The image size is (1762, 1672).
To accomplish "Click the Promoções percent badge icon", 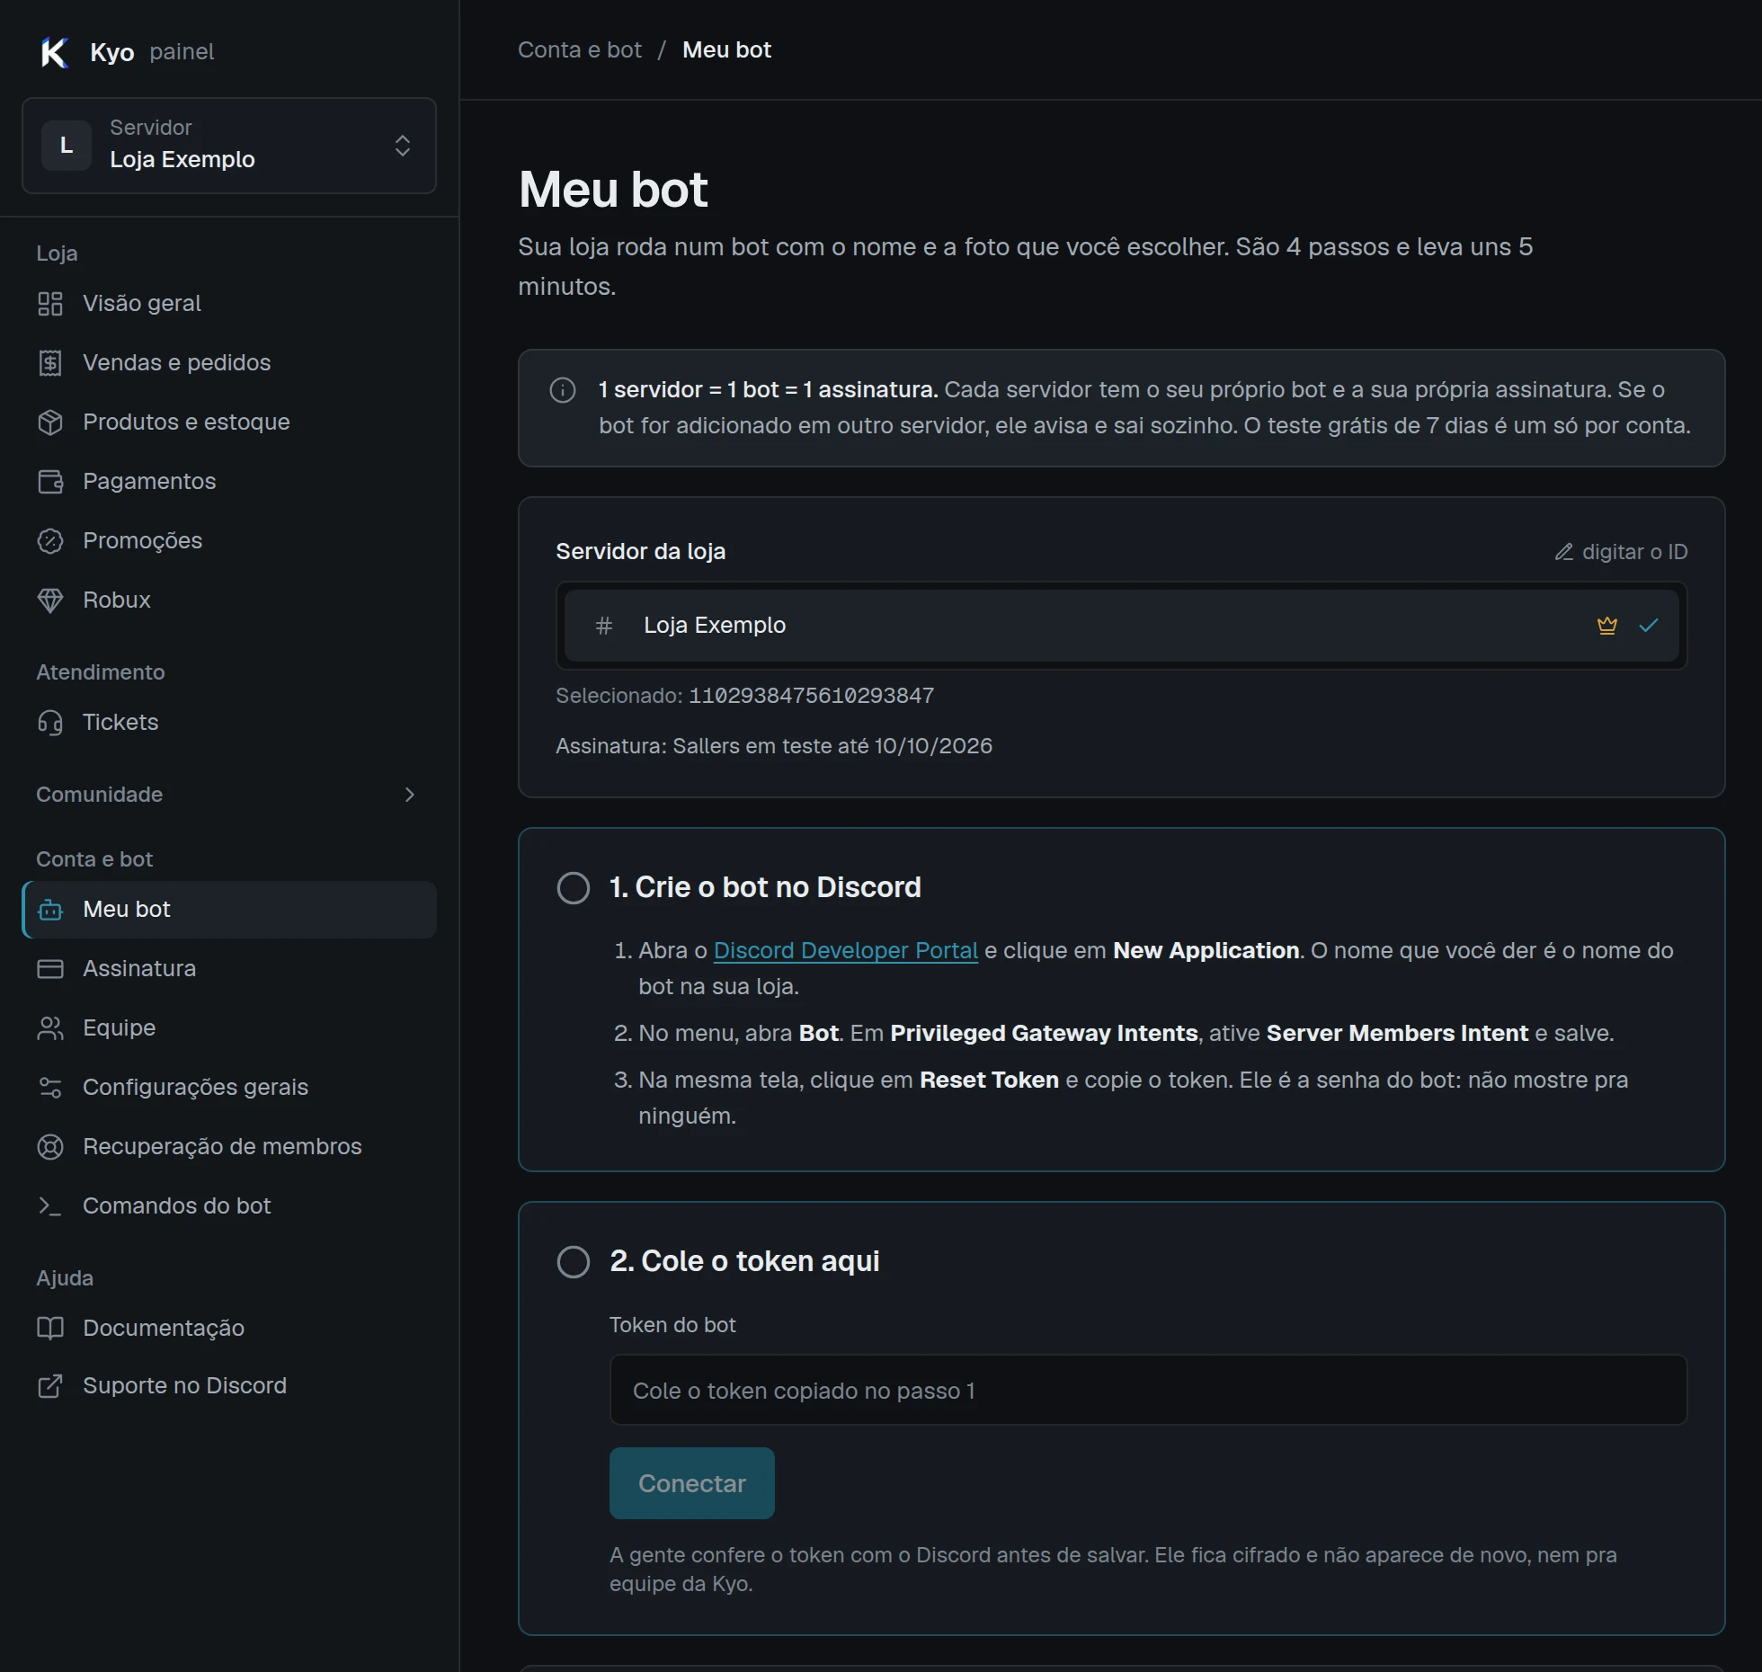I will pos(50,541).
